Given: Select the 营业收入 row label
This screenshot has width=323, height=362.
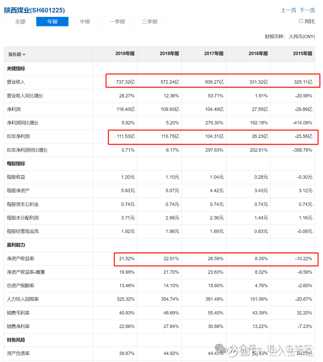Looking at the screenshot, I should (16, 82).
